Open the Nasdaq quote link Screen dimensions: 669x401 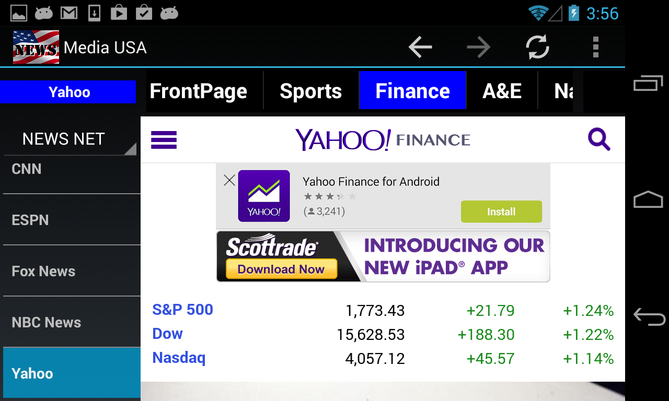coord(179,358)
